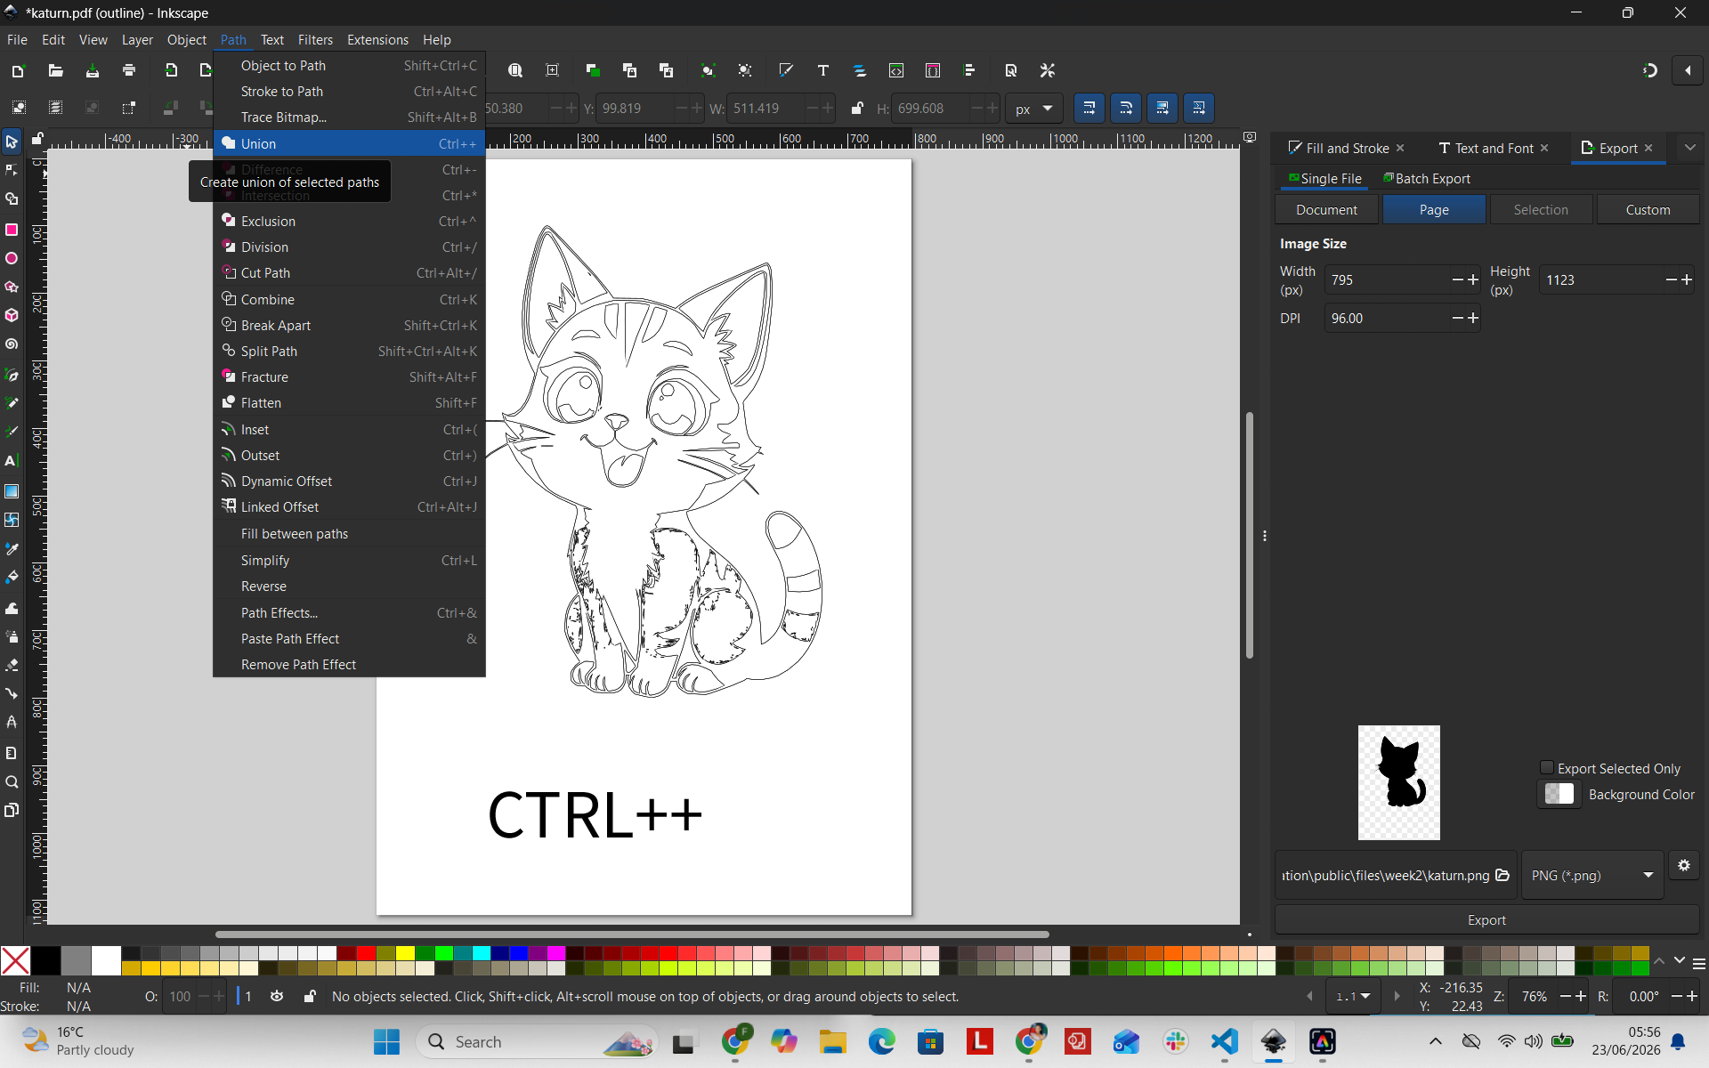Expand the dock panel chevron menu

click(x=1689, y=148)
